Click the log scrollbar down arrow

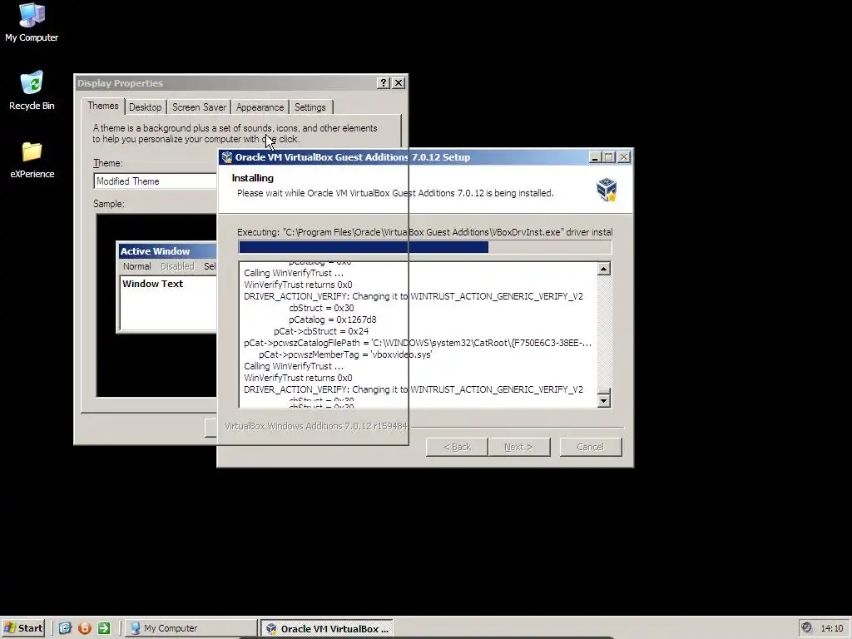click(x=604, y=401)
